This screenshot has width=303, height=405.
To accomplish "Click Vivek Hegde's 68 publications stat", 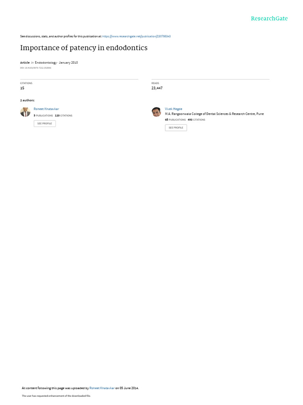I will pyautogui.click(x=175, y=119).
